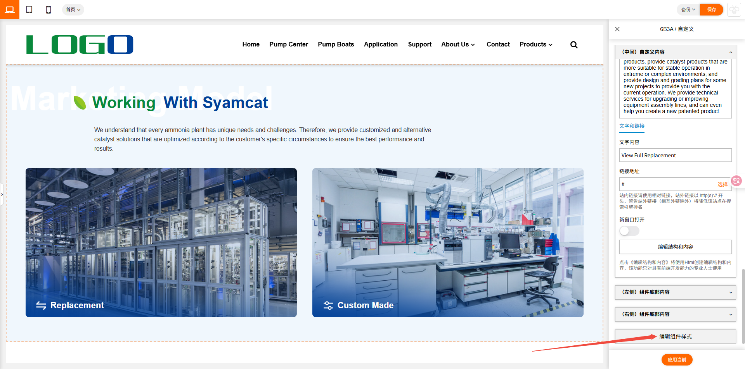Open the Support navigation item

(x=420, y=45)
